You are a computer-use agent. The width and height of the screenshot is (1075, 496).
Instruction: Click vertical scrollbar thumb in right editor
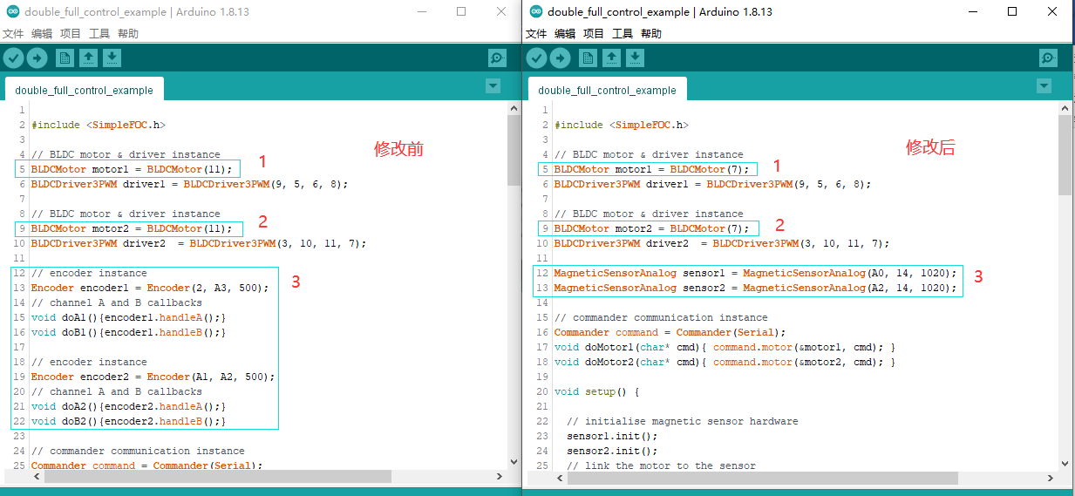click(x=1065, y=155)
